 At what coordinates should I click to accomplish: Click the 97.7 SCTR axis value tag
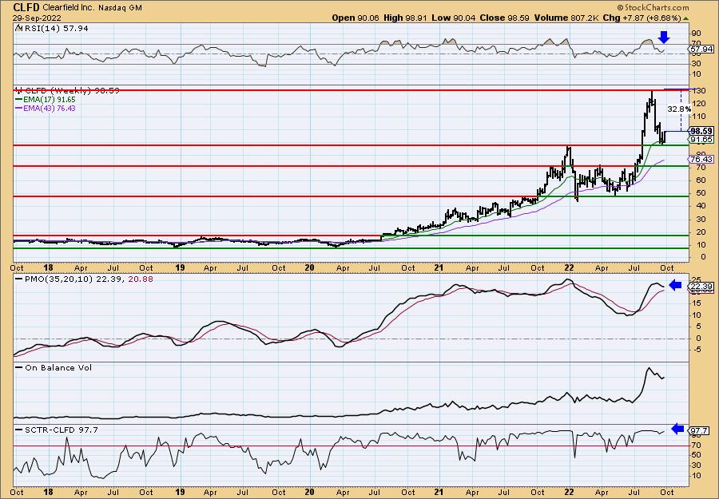click(x=699, y=430)
